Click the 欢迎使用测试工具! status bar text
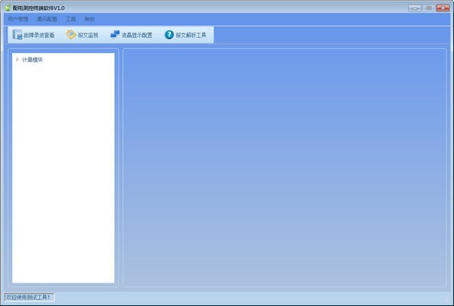 point(29,298)
